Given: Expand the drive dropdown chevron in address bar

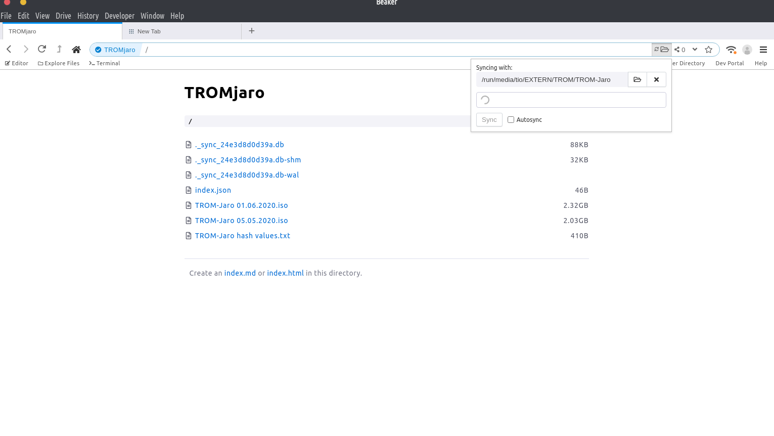Looking at the screenshot, I should tap(695, 49).
